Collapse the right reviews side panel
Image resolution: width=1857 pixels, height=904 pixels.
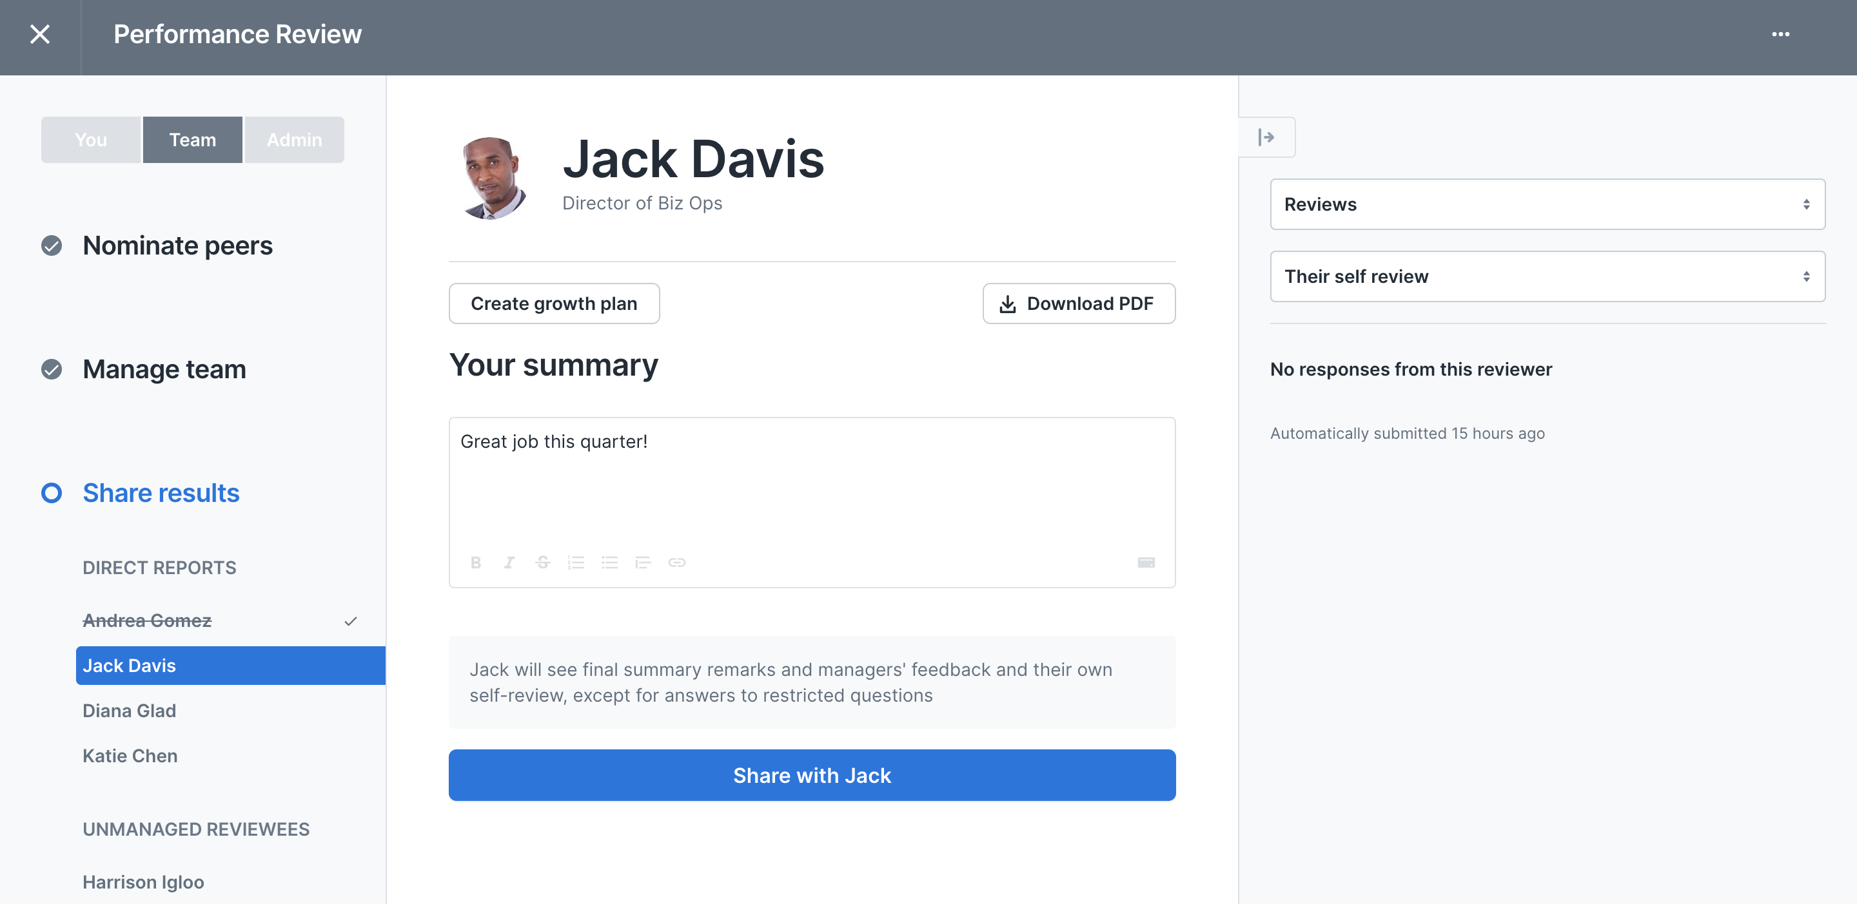coord(1266,137)
